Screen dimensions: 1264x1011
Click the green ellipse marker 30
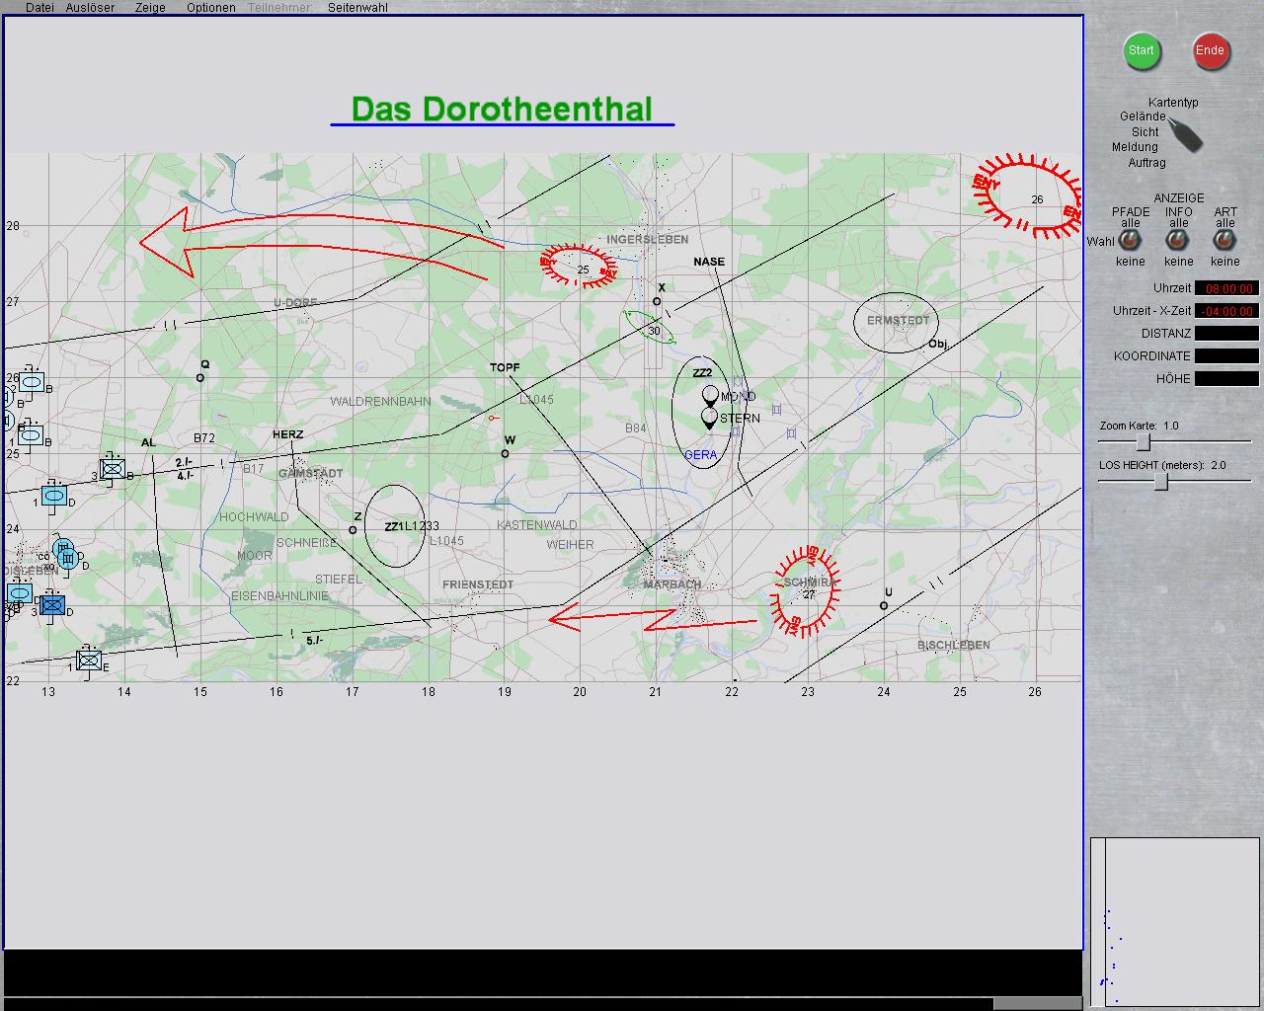(x=650, y=326)
